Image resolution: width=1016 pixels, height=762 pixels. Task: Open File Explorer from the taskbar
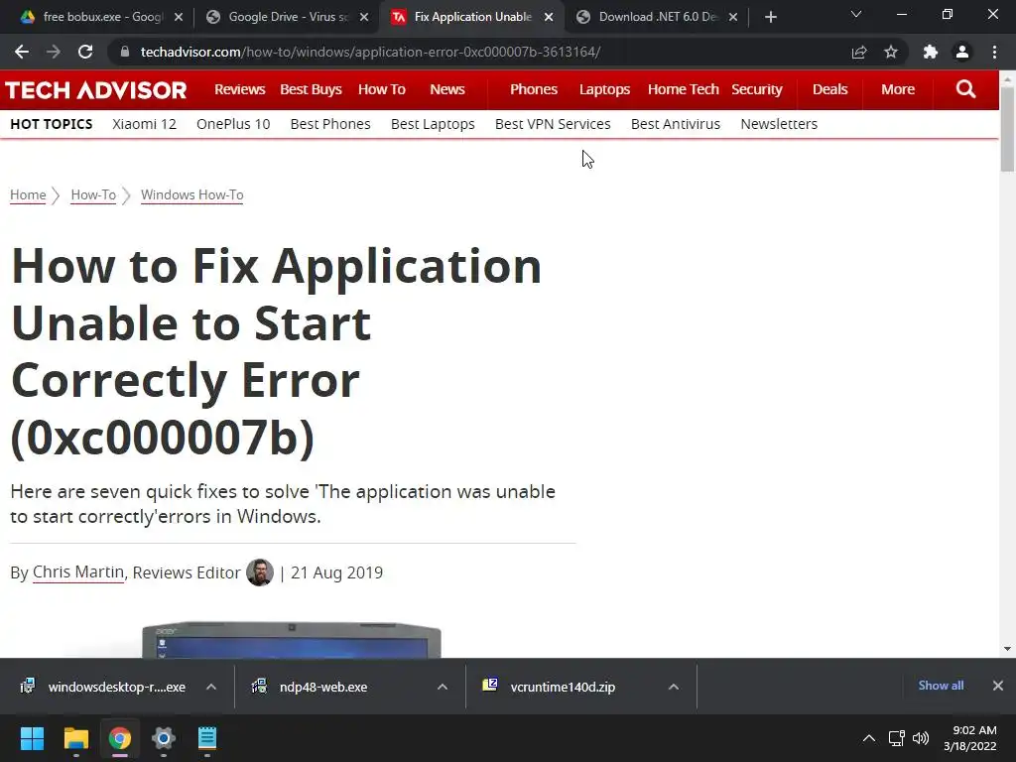pyautogui.click(x=75, y=738)
